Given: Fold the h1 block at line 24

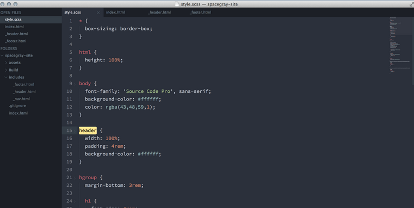Looking at the screenshot, I should coord(75,201).
